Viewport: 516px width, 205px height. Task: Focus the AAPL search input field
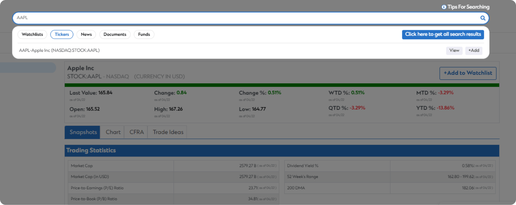[x=251, y=18]
